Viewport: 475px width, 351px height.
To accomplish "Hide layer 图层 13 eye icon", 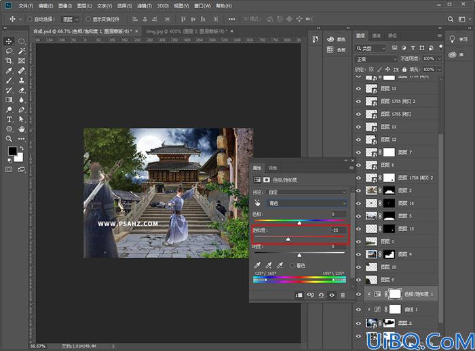I will click(359, 89).
